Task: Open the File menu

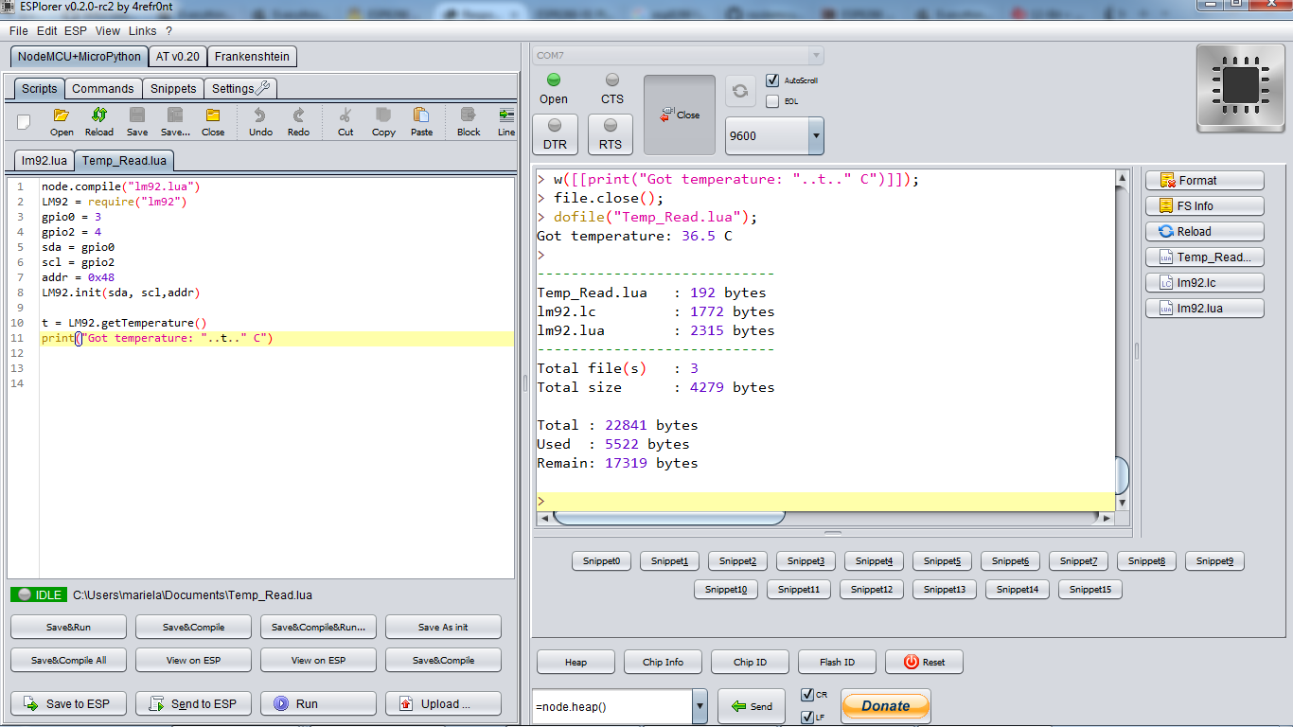Action: pos(19,31)
